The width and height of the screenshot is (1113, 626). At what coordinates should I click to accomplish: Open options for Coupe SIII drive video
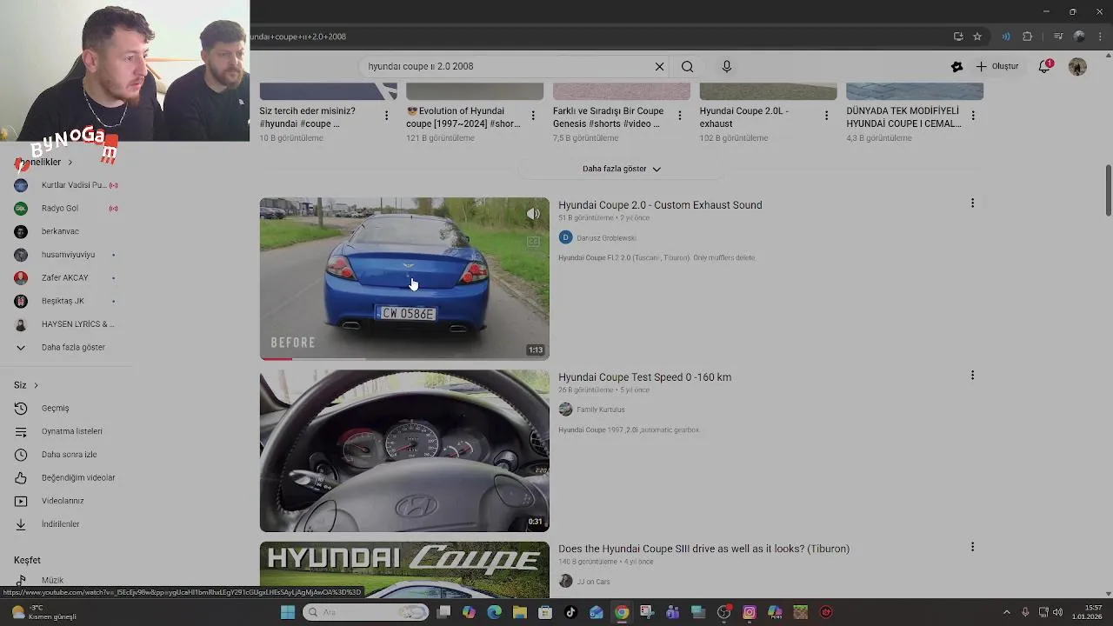[972, 547]
